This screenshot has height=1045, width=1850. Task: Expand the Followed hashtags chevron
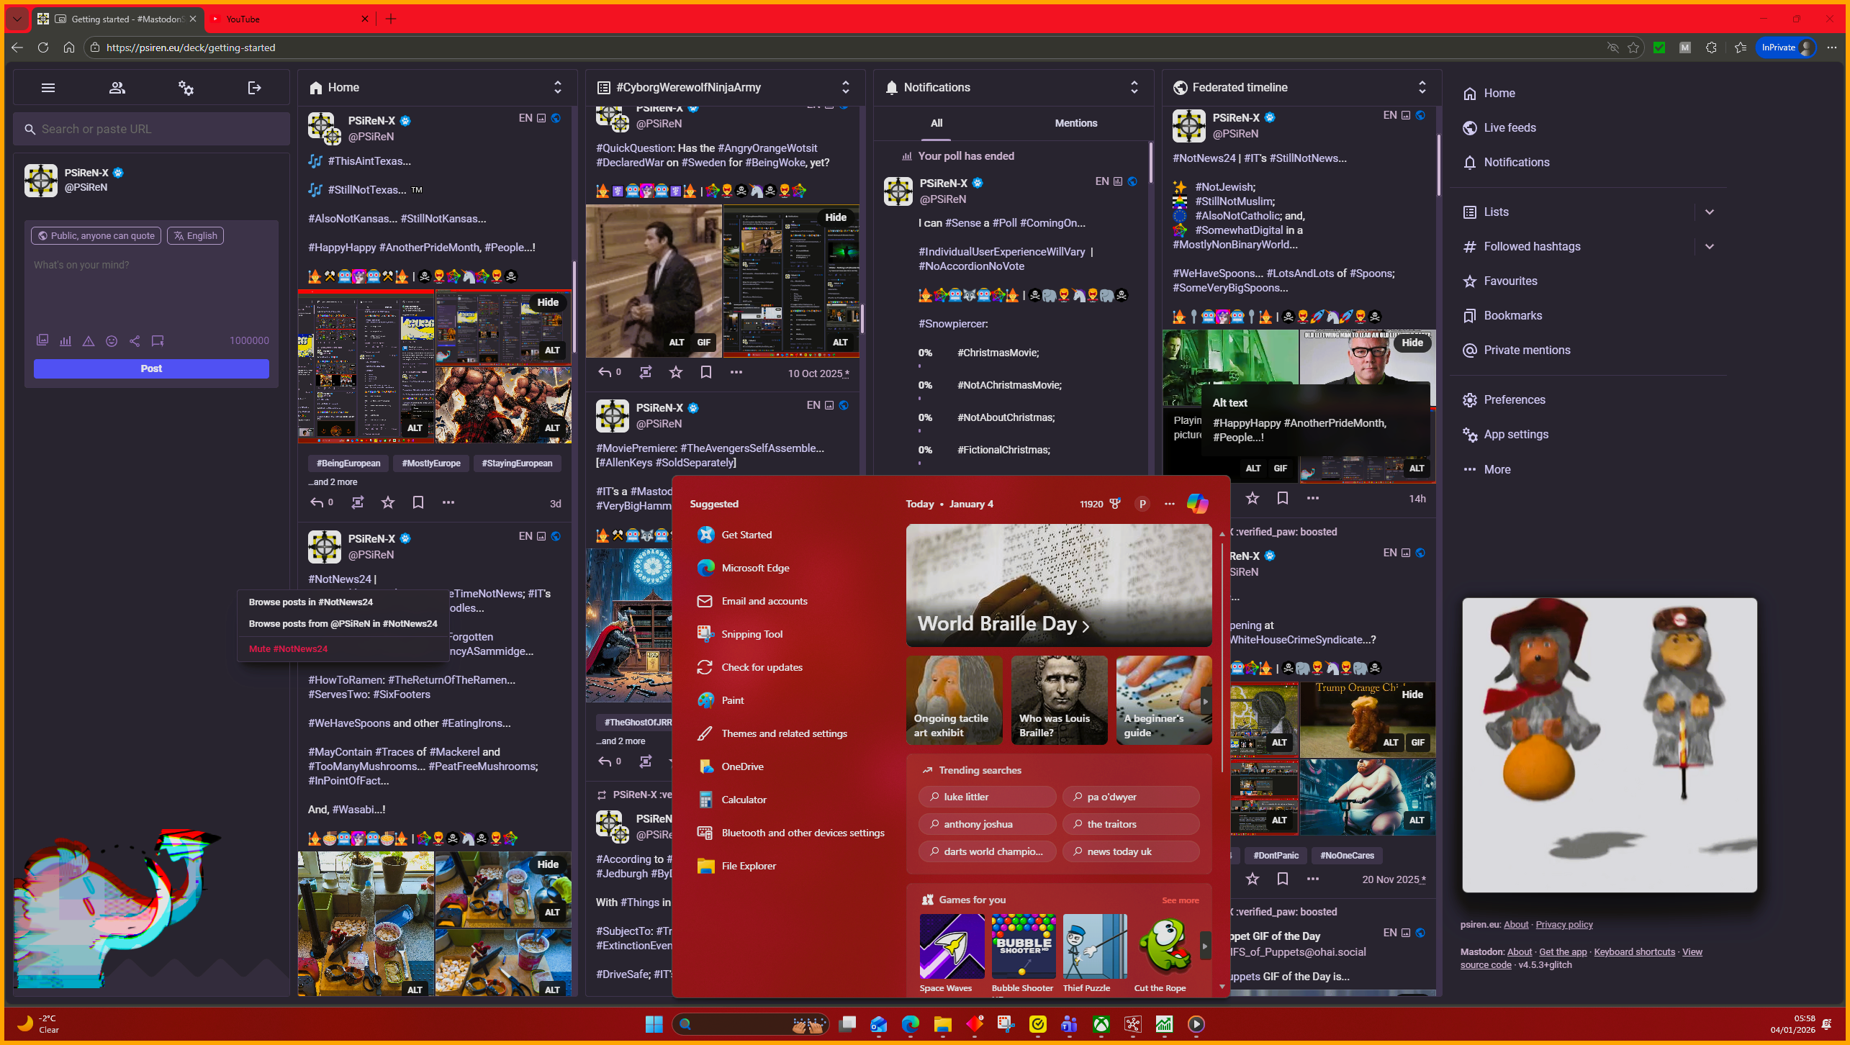[x=1709, y=246]
